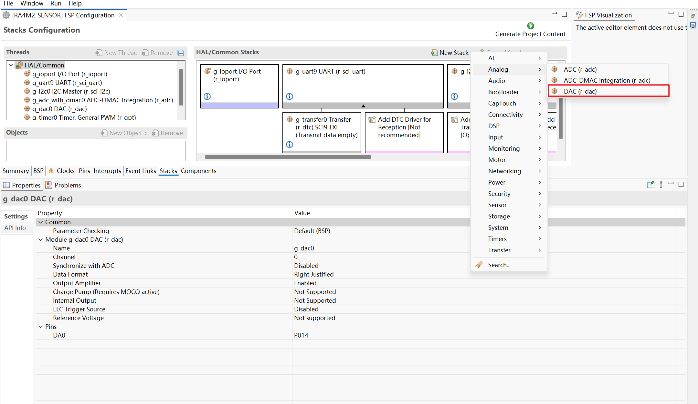698x404 pixels.
Task: Click the info icon in g_transfer0 Transfer block
Action: pyautogui.click(x=290, y=144)
